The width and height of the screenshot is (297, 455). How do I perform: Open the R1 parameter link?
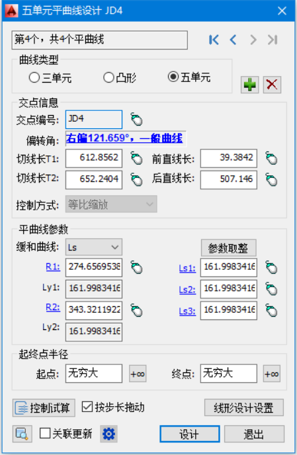53,267
